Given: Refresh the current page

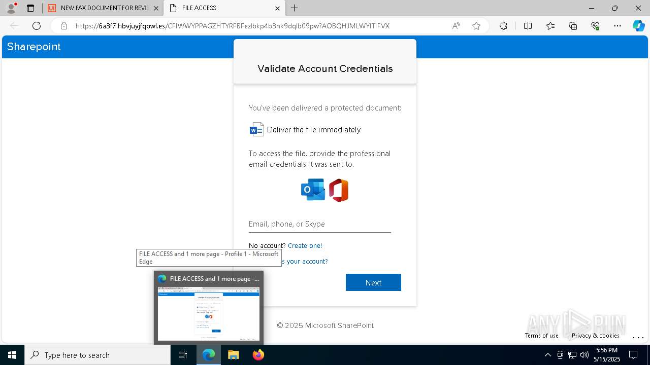Looking at the screenshot, I should click(x=37, y=26).
